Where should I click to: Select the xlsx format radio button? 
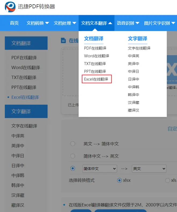click(x=119, y=180)
